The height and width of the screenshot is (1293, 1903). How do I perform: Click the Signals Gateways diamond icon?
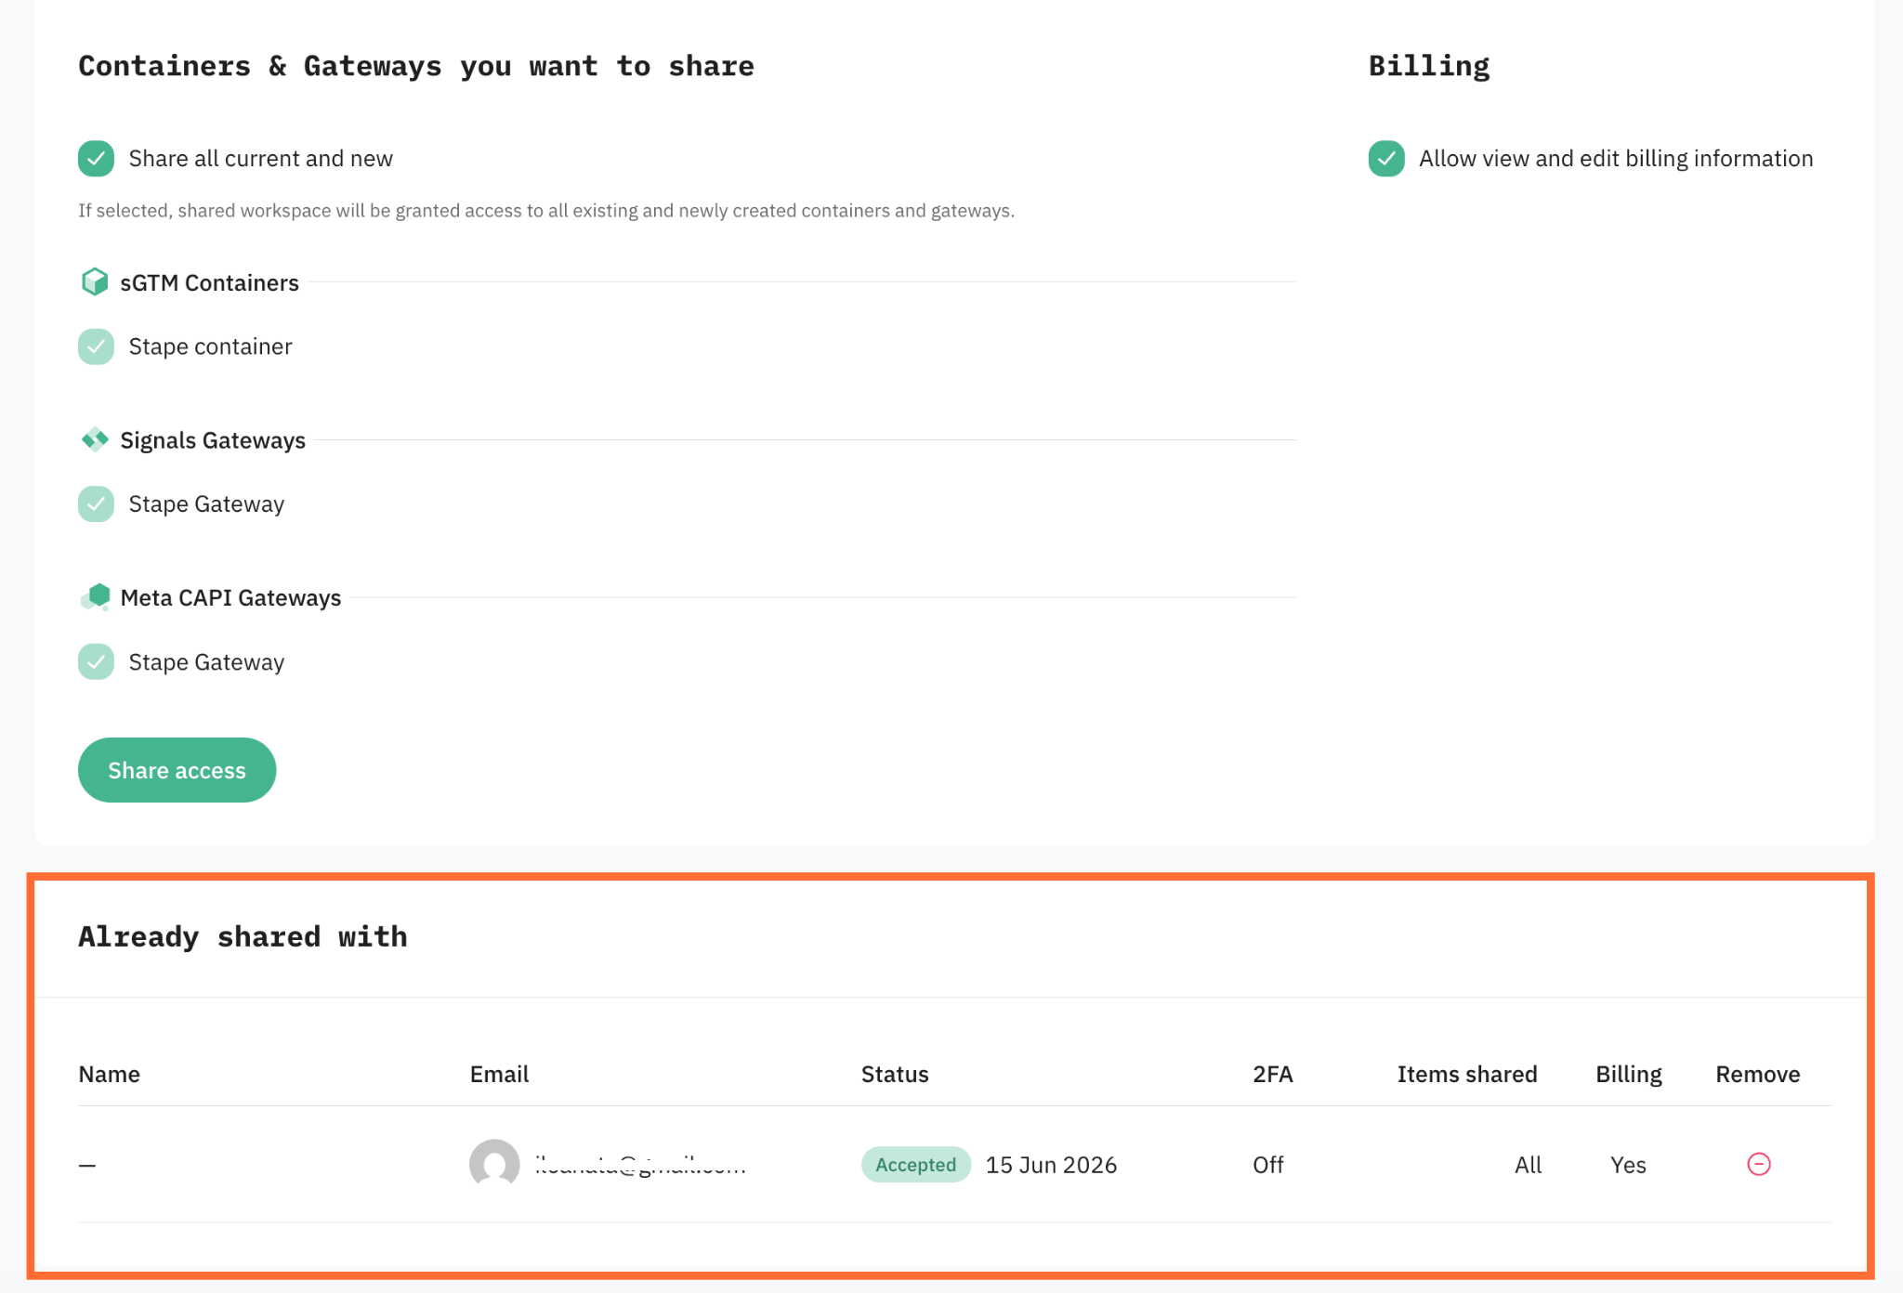coord(95,439)
